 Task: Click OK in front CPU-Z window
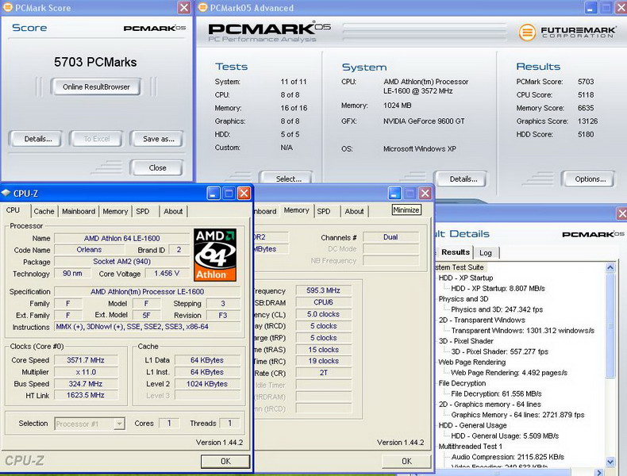tap(225, 461)
